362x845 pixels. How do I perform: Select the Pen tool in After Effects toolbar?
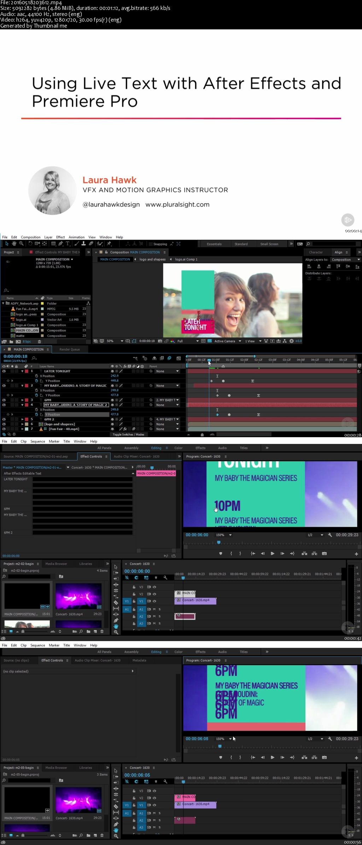pos(61,244)
